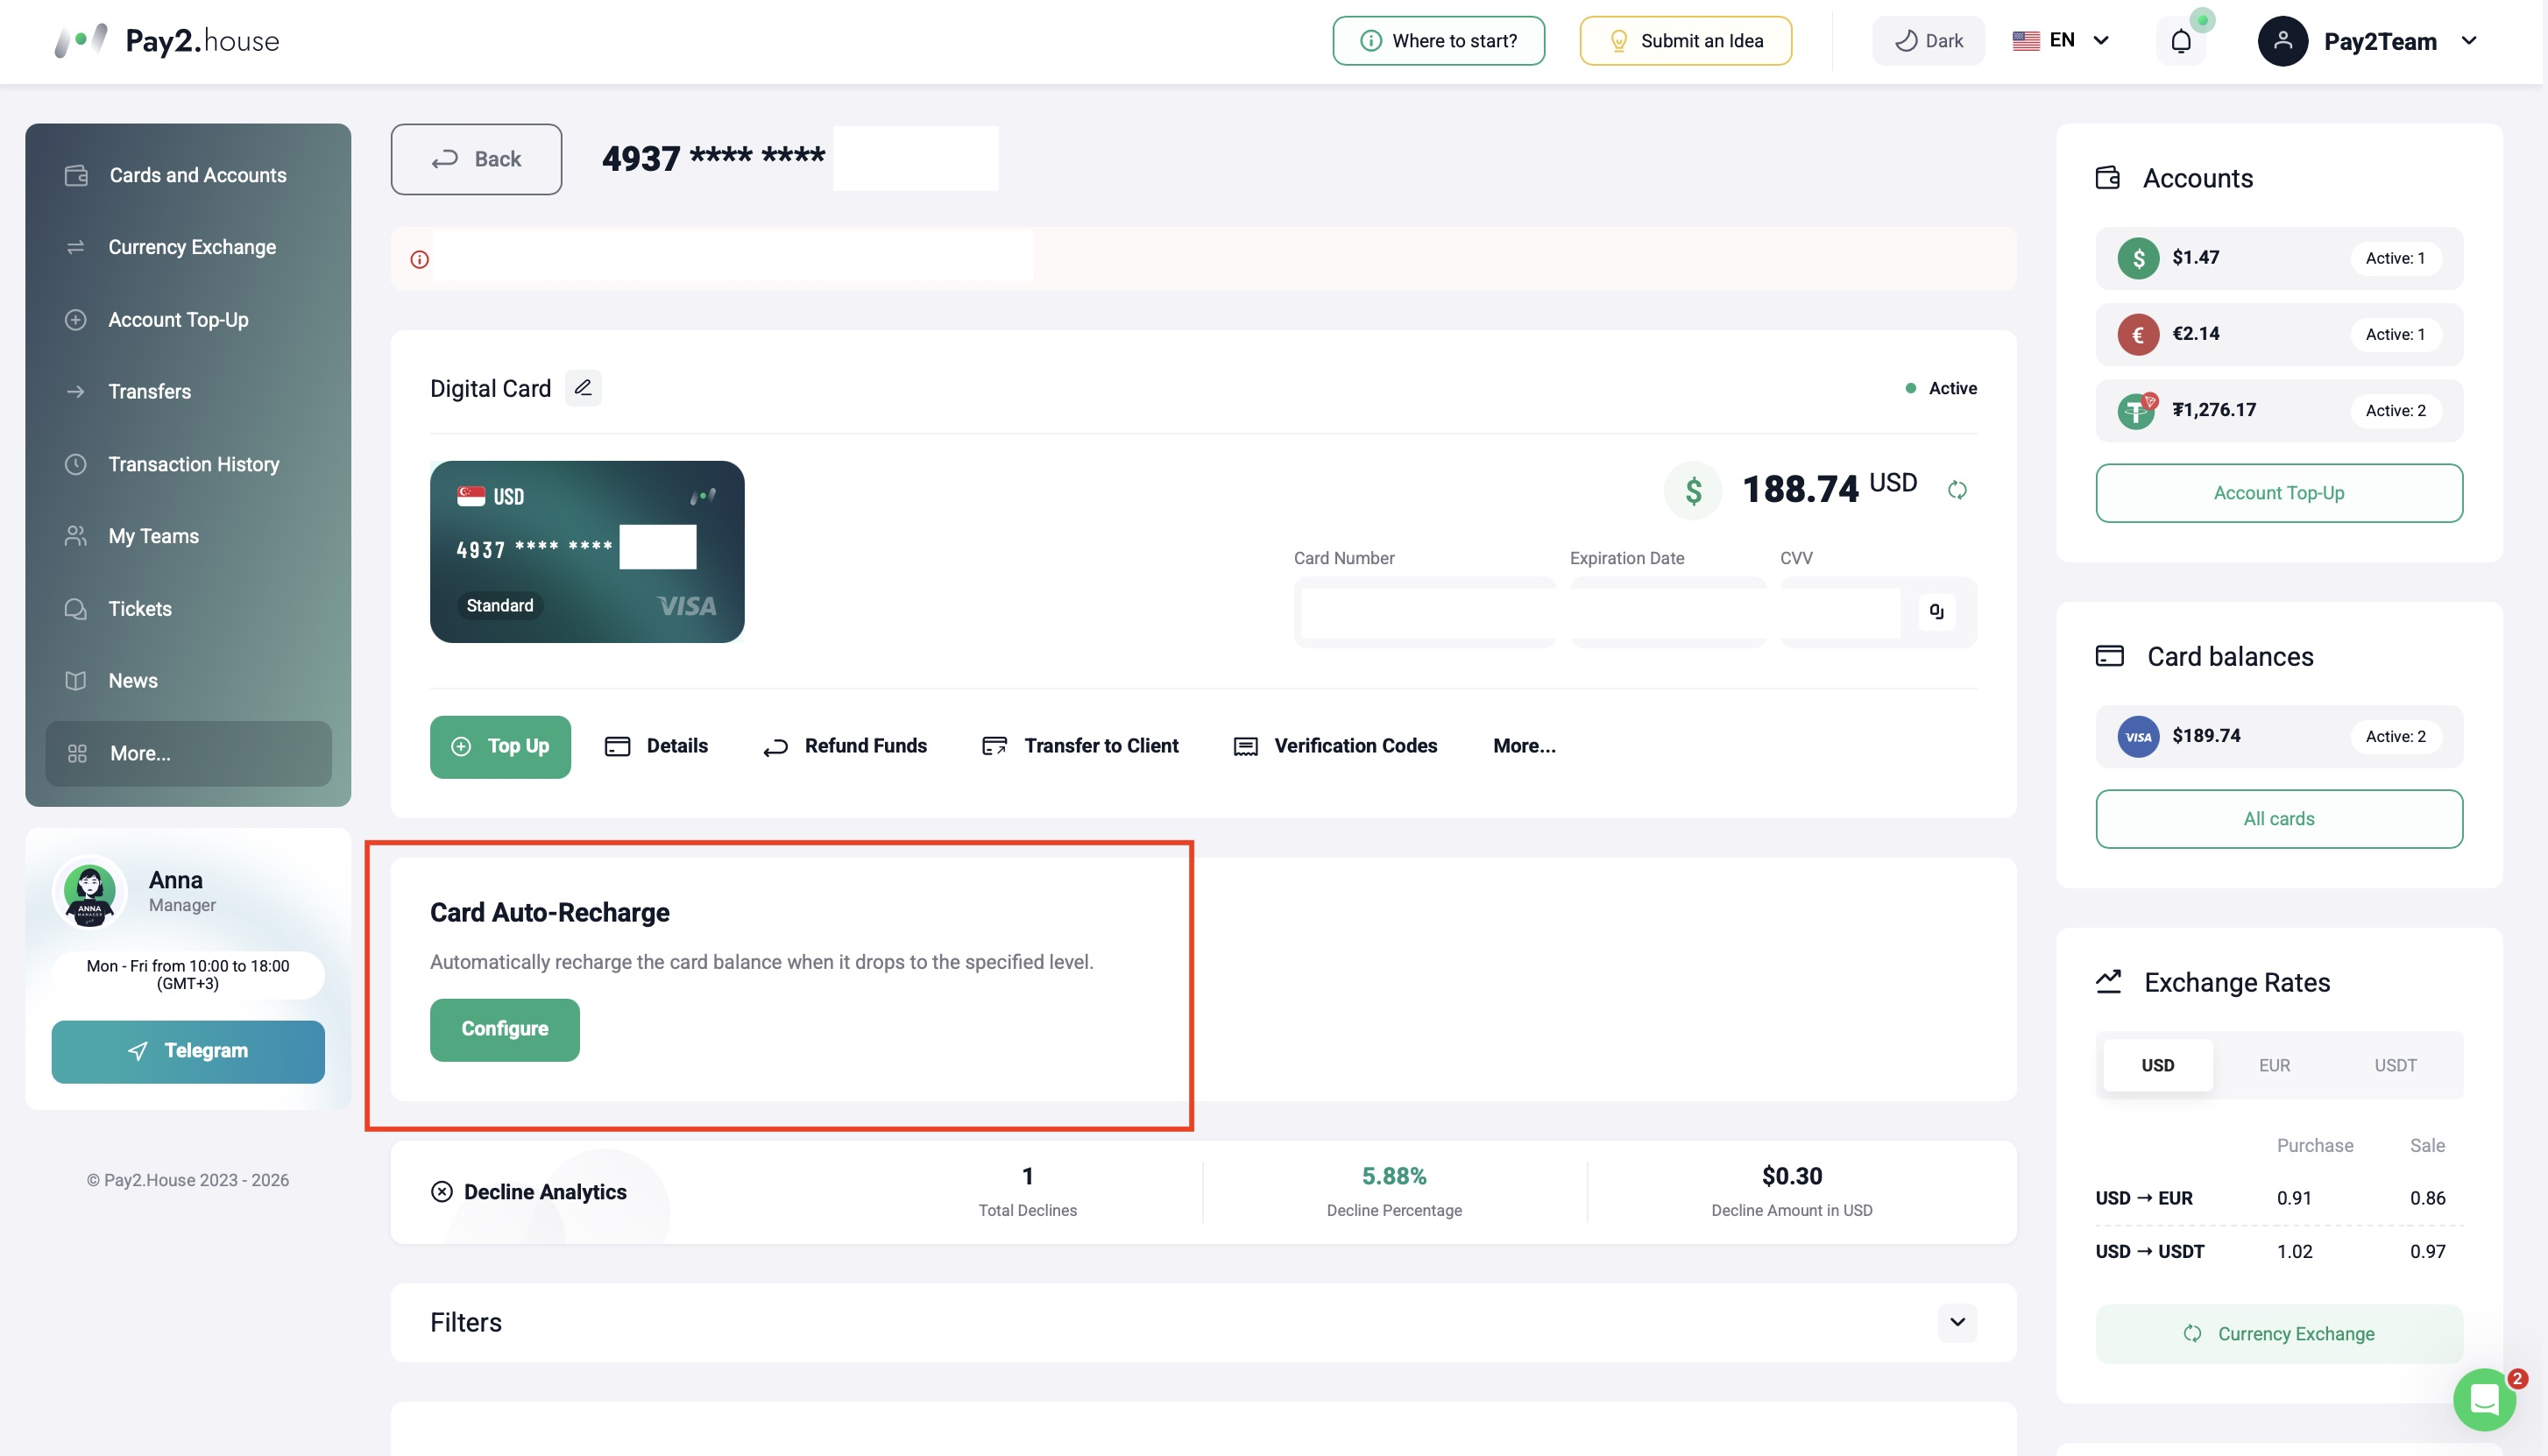Open Verification Codes for the card
The width and height of the screenshot is (2548, 1456).
pyautogui.click(x=1335, y=746)
